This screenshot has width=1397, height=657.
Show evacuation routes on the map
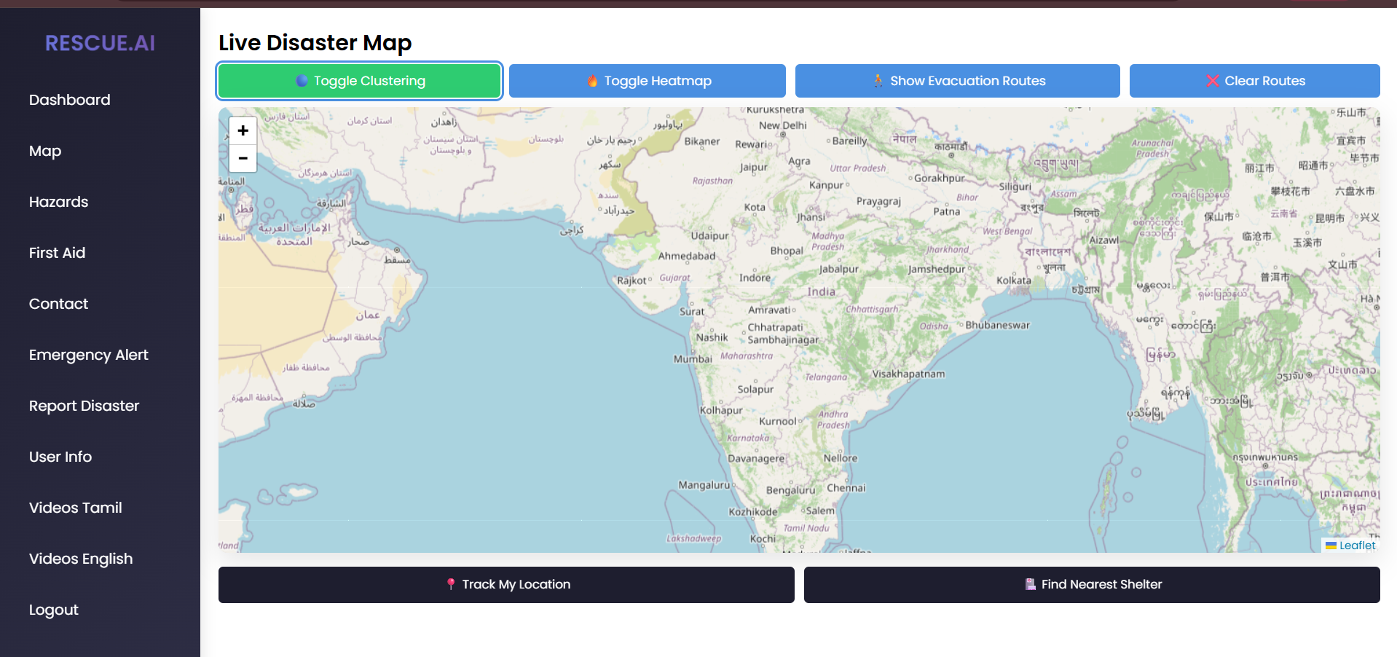[958, 81]
